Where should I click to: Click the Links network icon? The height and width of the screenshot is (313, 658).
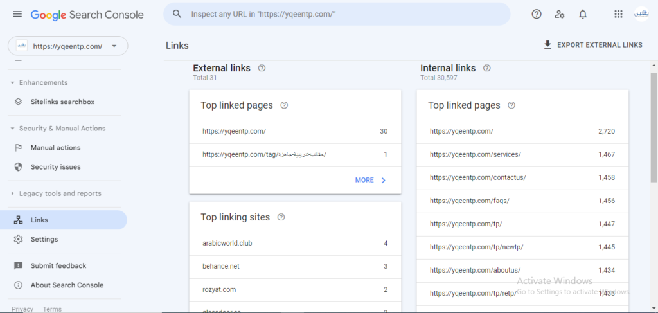[x=18, y=220]
